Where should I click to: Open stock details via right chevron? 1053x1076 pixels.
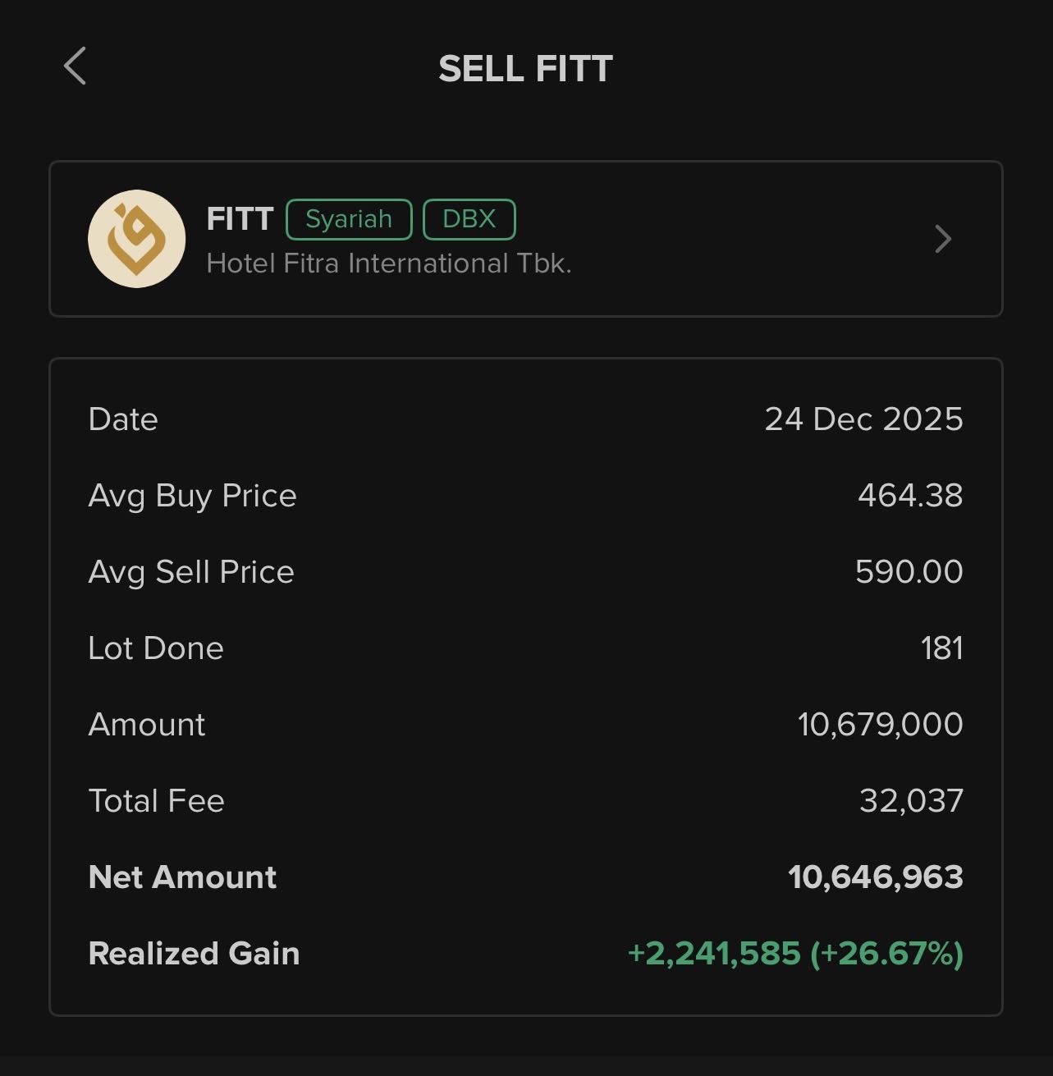click(943, 239)
